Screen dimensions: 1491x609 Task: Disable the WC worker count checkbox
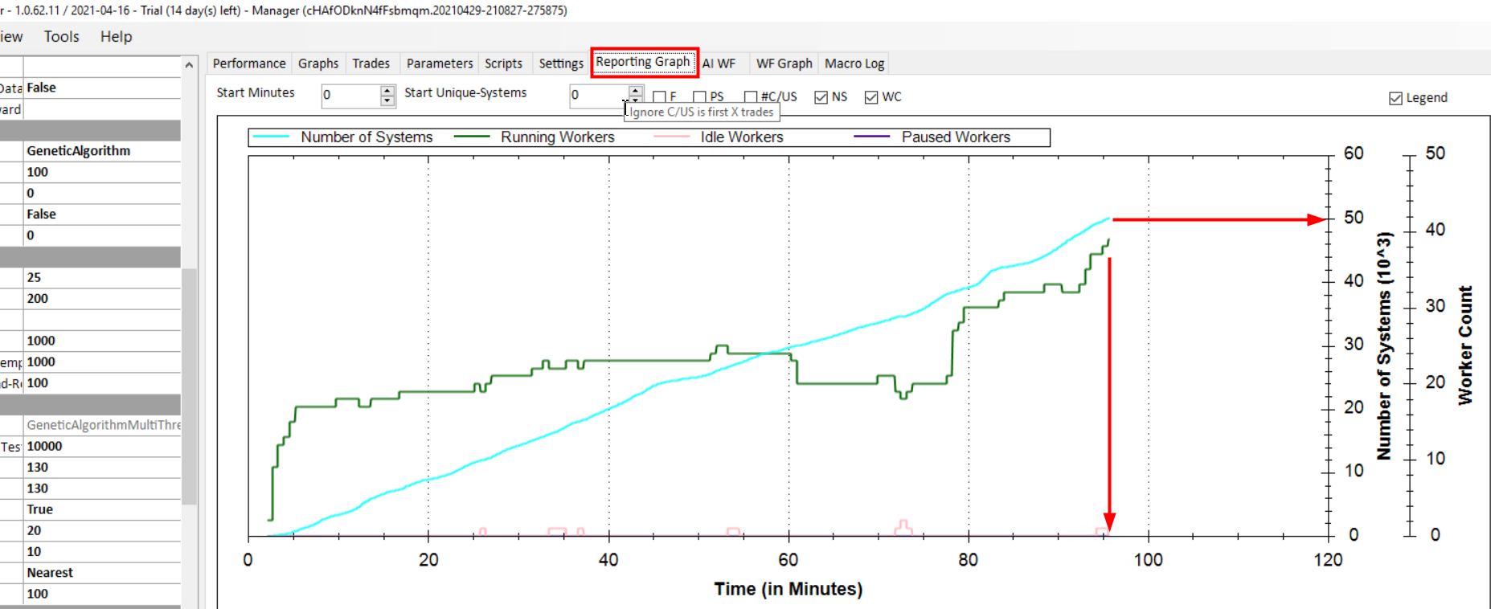[x=871, y=97]
